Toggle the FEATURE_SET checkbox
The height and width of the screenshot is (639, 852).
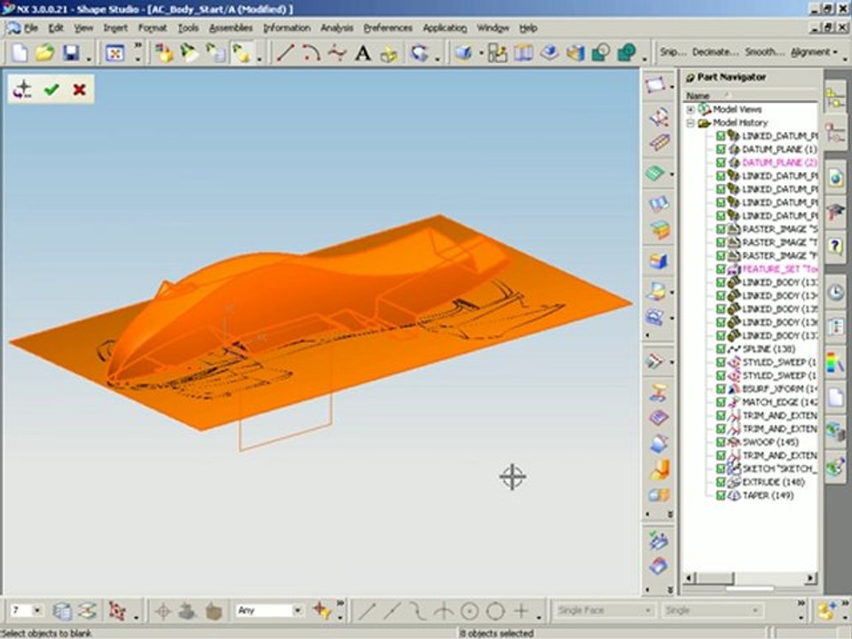coord(721,269)
